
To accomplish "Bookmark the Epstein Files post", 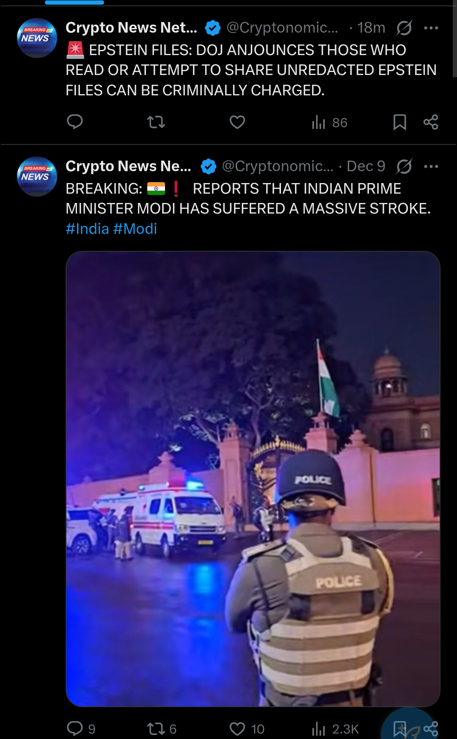I will pyautogui.click(x=399, y=122).
